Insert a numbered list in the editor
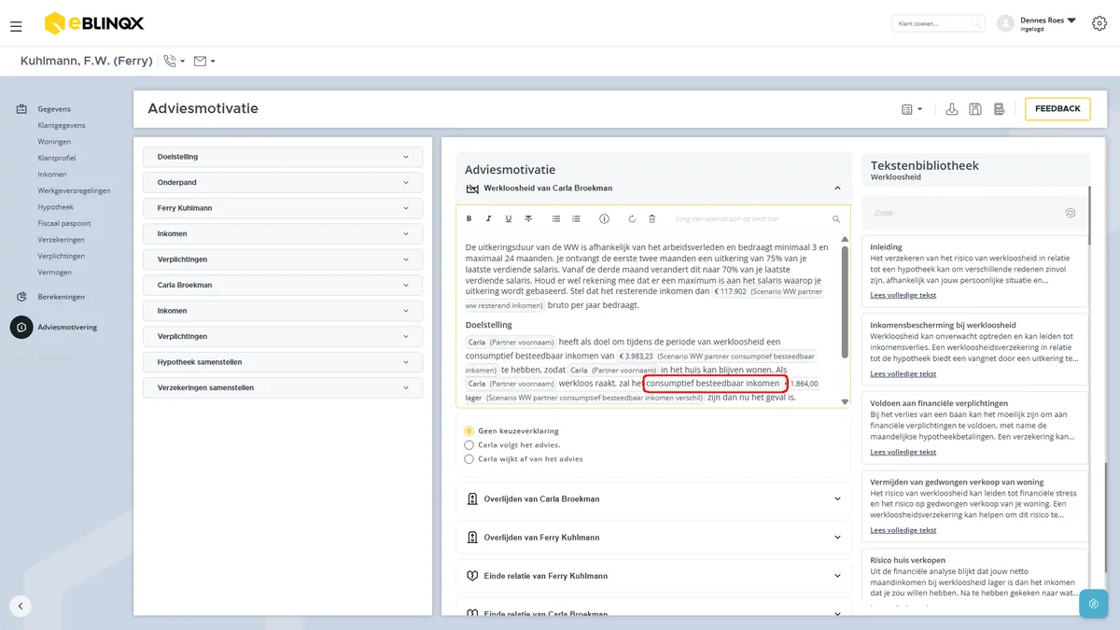Image resolution: width=1120 pixels, height=630 pixels. pos(576,218)
